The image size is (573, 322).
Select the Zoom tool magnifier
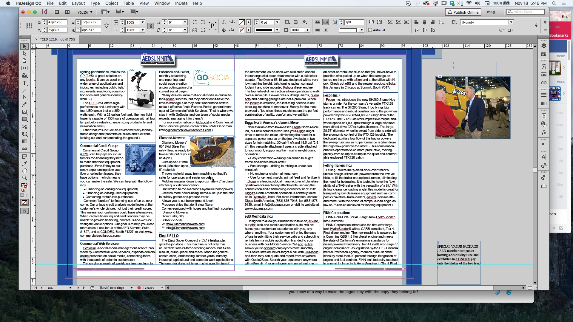tap(24, 178)
